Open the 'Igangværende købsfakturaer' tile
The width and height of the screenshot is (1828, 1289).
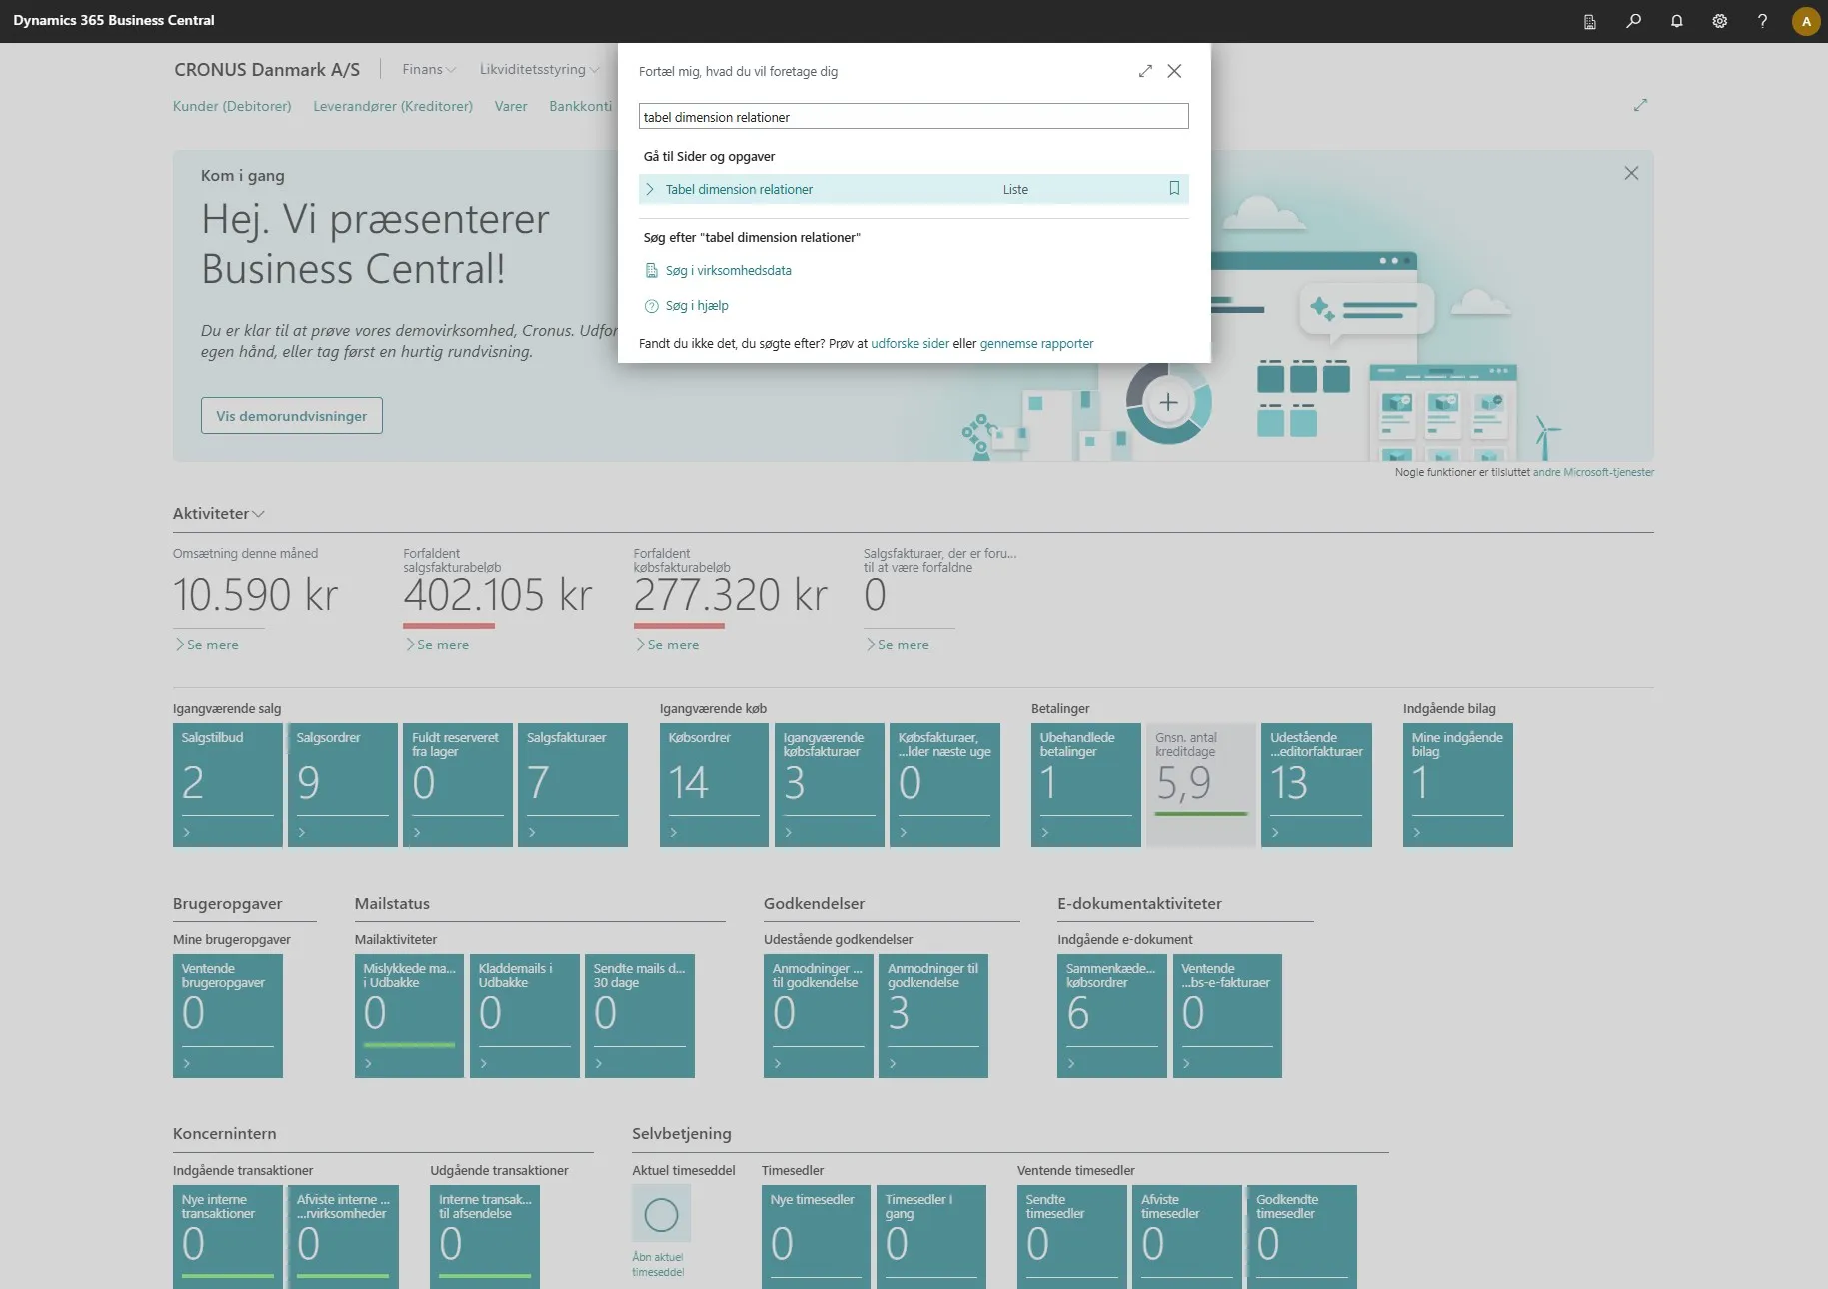pos(830,785)
